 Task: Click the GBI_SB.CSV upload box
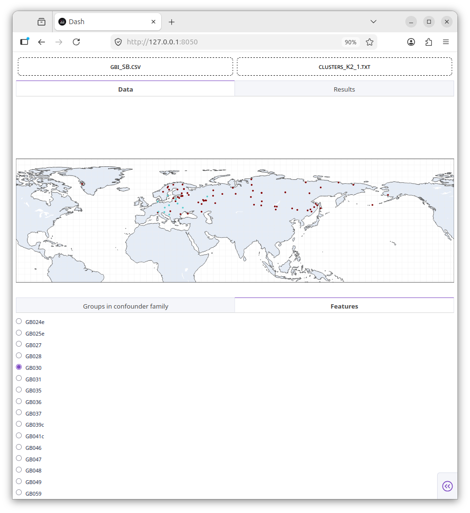(125, 67)
